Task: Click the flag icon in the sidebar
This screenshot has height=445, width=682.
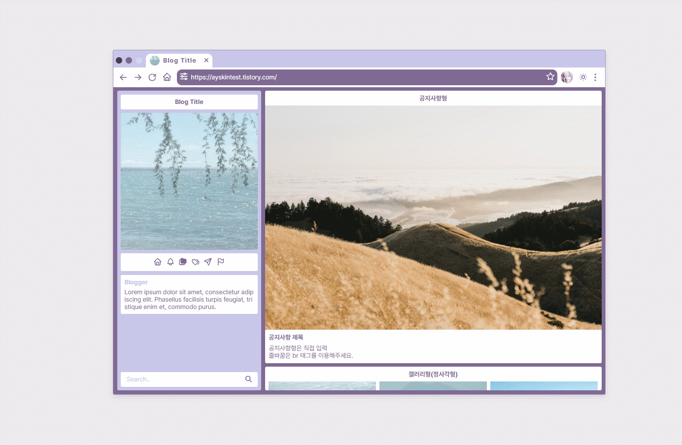Action: pos(221,262)
